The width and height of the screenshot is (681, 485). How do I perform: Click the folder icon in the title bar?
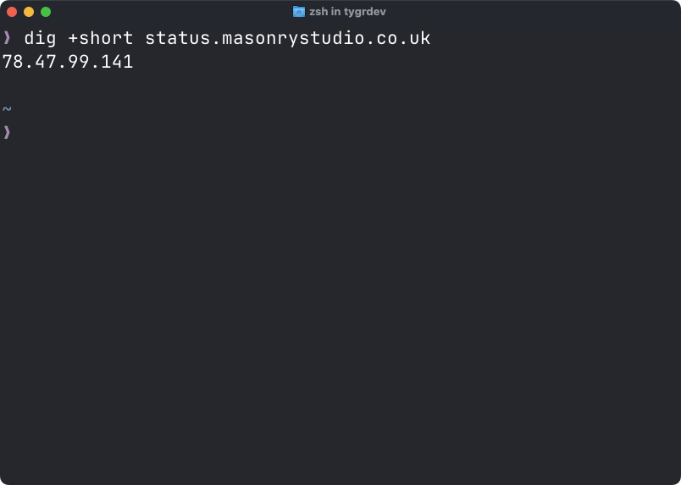tap(299, 12)
